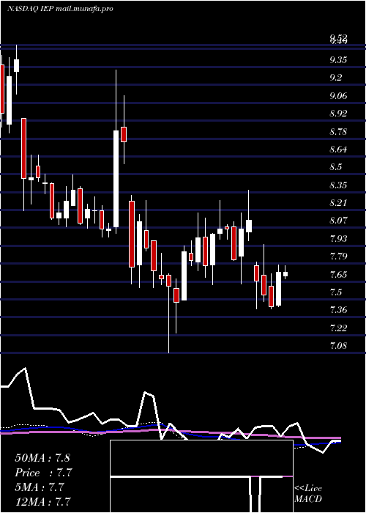The height and width of the screenshot is (513, 366).
Task: Click the 12MA : 7.7 readout
Action: (x=42, y=501)
